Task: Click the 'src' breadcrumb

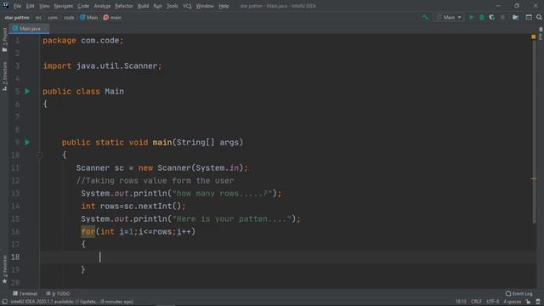Action: 38,17
